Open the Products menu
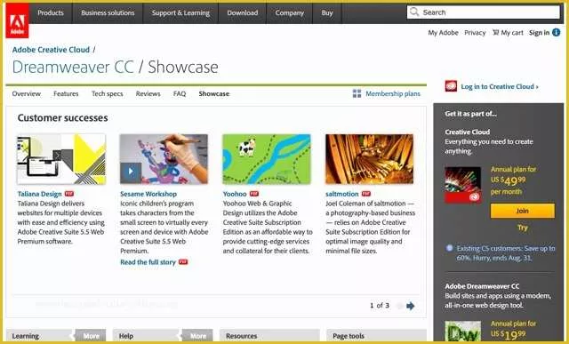Viewport: 569px width, 344px height. pyautogui.click(x=51, y=12)
